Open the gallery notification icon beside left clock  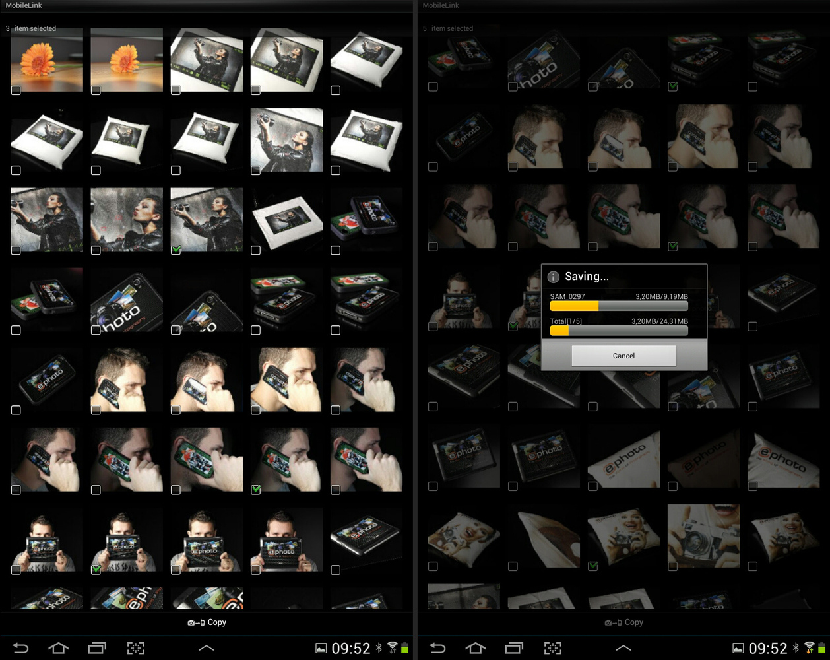click(x=321, y=649)
